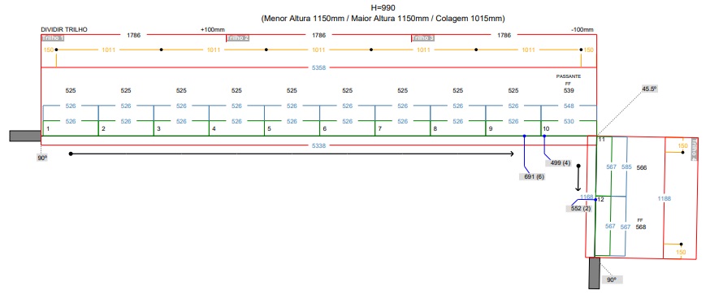Select the 552 (2) measurement callout

(x=581, y=208)
